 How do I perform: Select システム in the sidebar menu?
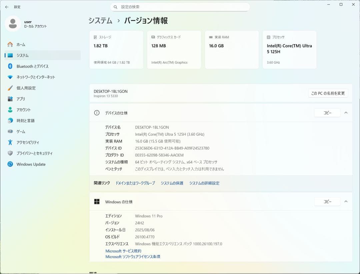pos(23,55)
